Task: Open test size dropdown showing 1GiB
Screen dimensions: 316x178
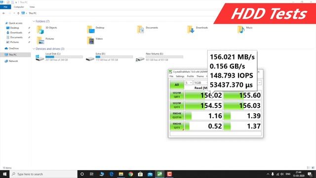Action: tap(200, 83)
